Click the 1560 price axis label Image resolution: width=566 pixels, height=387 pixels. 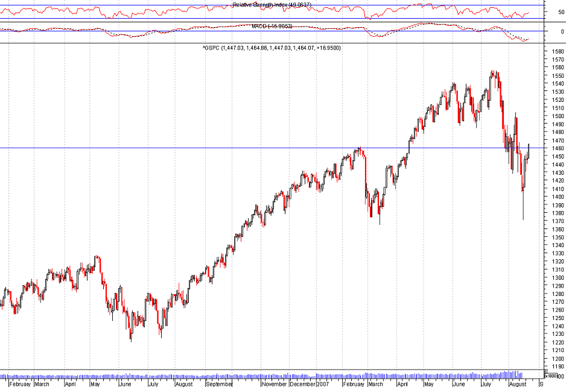point(558,68)
